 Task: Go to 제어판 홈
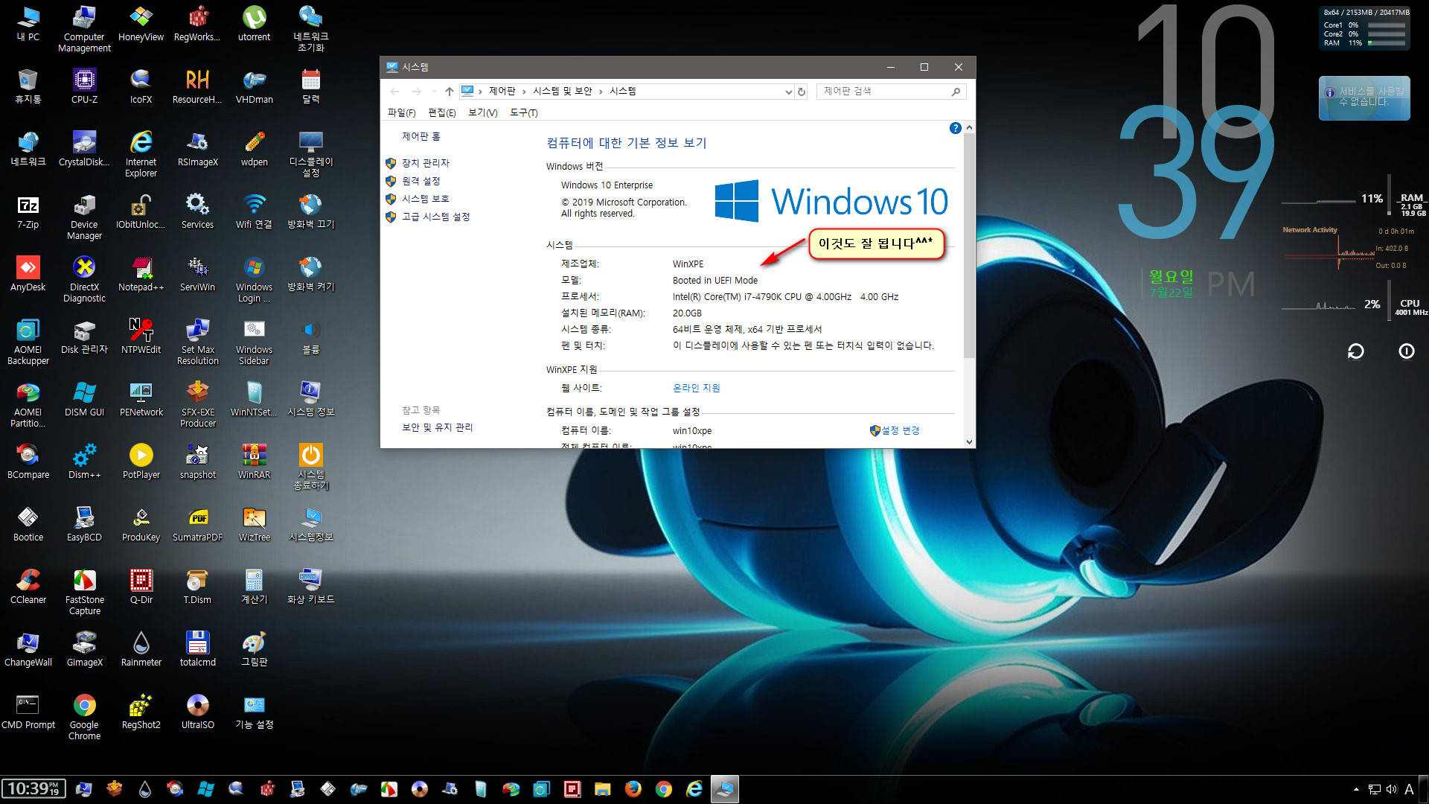pyautogui.click(x=421, y=136)
